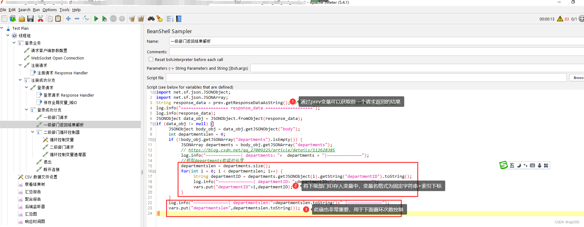The width and height of the screenshot is (584, 227).
Task: Collapse the 登录请求 tree node
Action: click(x=26, y=87)
